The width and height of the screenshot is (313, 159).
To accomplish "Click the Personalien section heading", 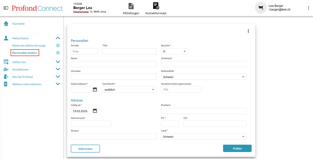I will 80,41.
